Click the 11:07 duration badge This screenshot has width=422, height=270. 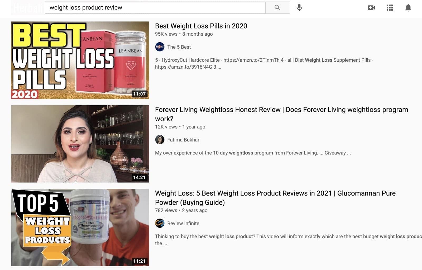139,94
